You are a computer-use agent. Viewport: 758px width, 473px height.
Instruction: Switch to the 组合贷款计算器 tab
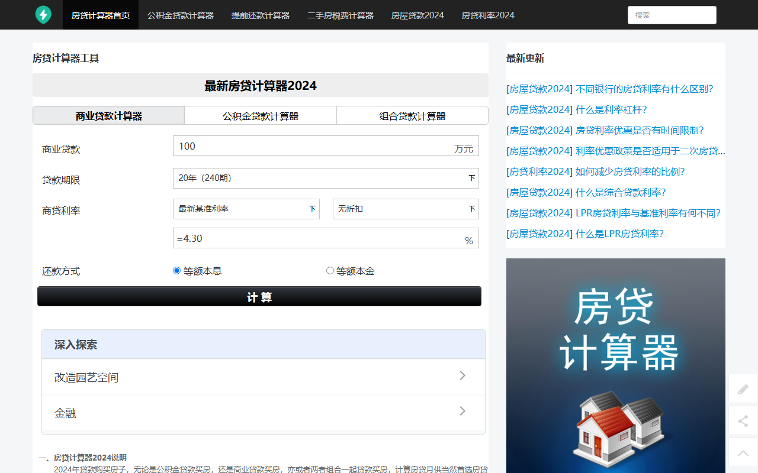coord(412,116)
